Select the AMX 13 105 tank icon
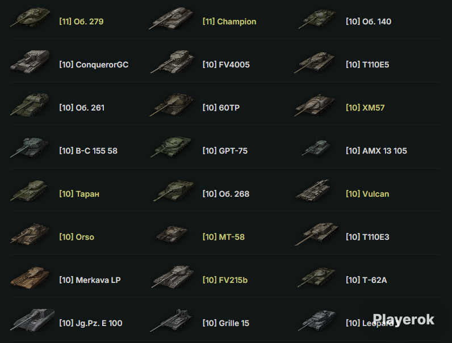This screenshot has height=343, width=452. pos(316,147)
